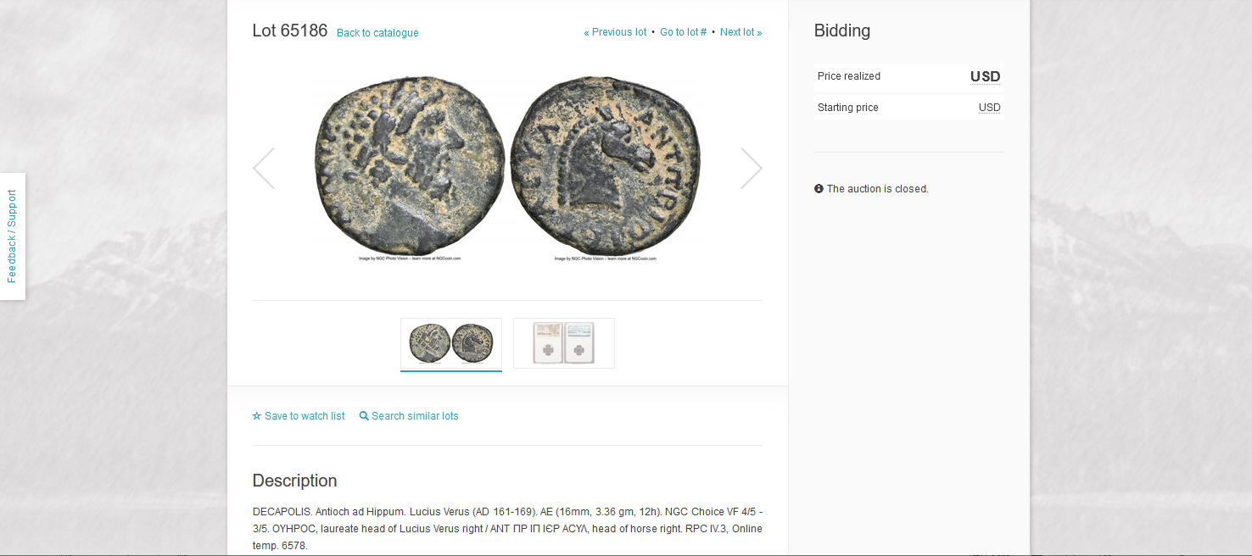Click the magnifier icon for Search similar lots

[364, 416]
